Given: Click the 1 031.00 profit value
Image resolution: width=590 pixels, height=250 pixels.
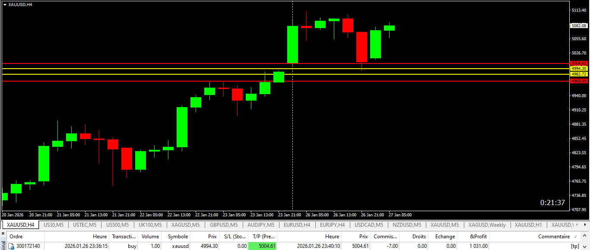Looking at the screenshot, I should click(479, 246).
